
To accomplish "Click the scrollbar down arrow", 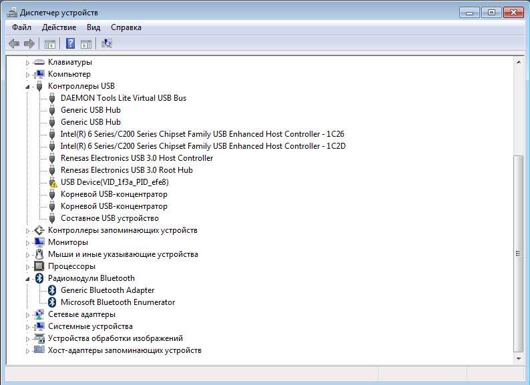I will coord(518,358).
